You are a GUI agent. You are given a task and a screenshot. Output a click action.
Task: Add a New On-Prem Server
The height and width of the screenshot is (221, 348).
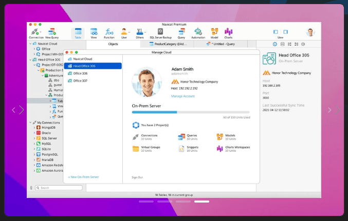click(x=83, y=177)
